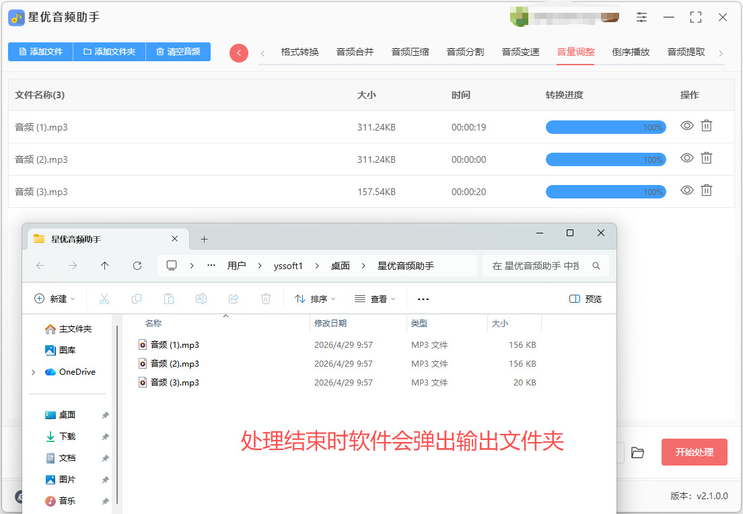The width and height of the screenshot is (743, 514).
Task: Open the 音频提取 tab
Action: 686,52
